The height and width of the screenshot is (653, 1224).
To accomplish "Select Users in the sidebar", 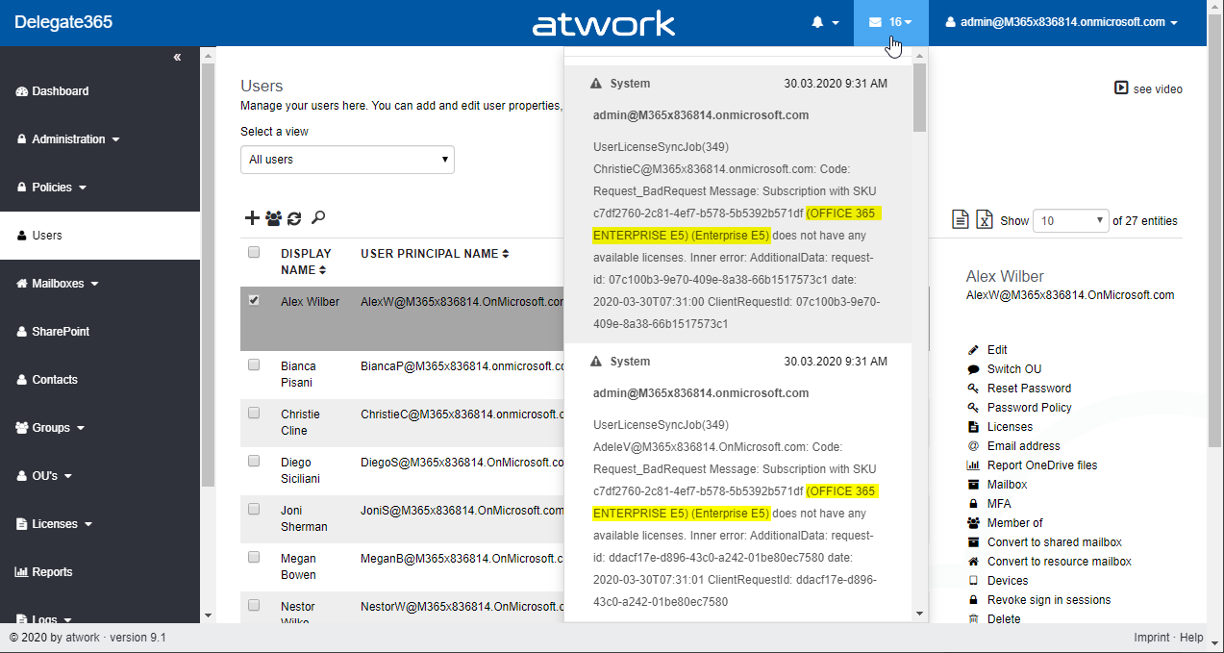I will point(100,236).
